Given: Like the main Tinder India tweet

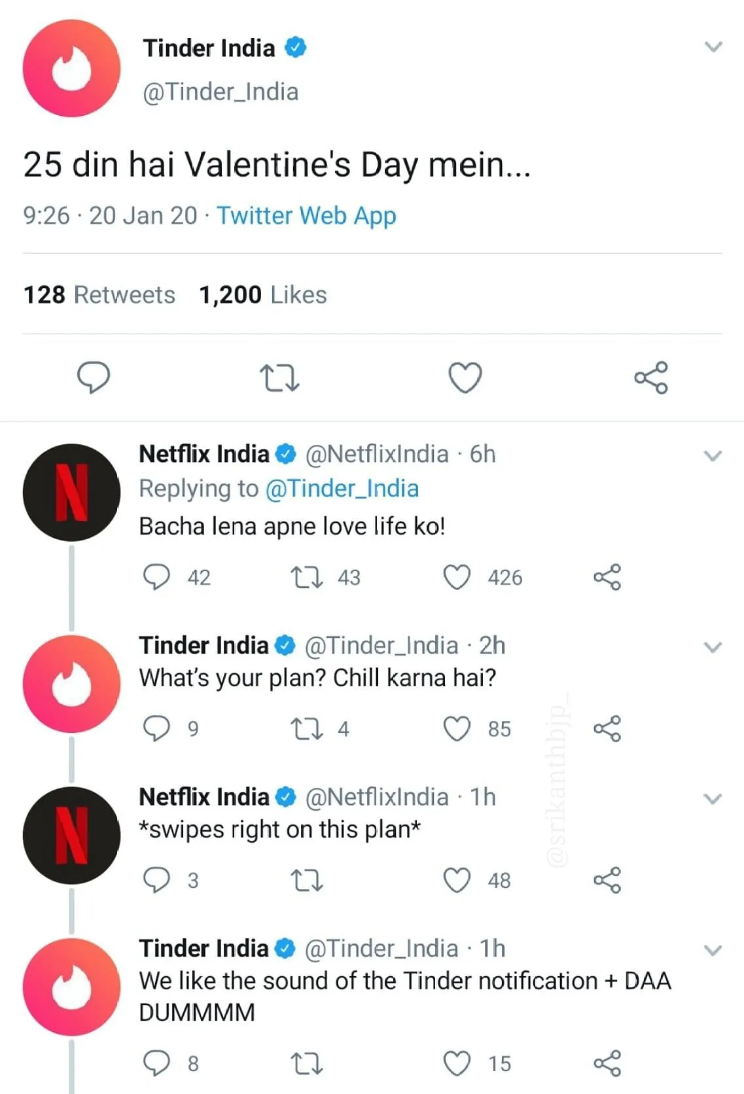Looking at the screenshot, I should (x=465, y=378).
